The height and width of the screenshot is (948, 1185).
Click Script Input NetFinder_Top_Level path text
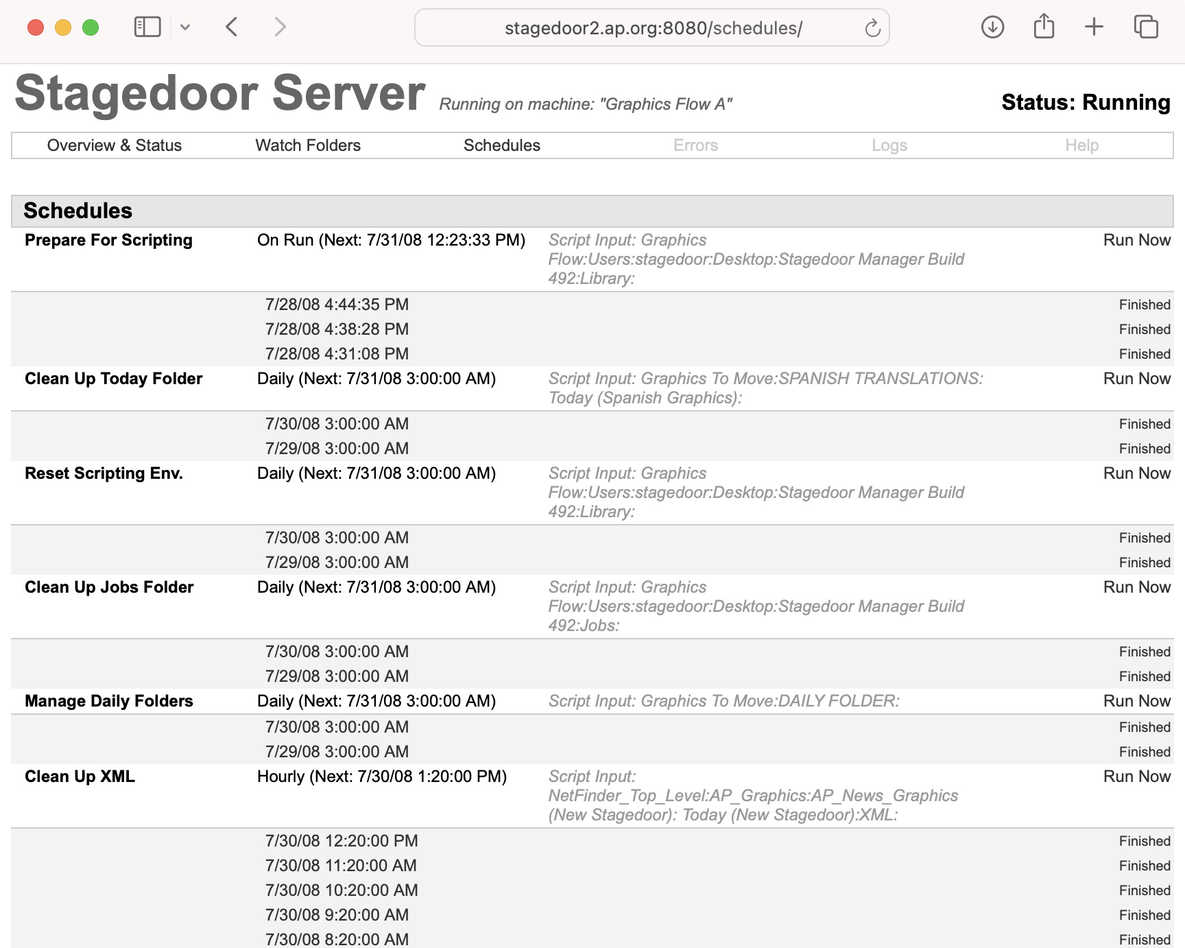(x=753, y=796)
